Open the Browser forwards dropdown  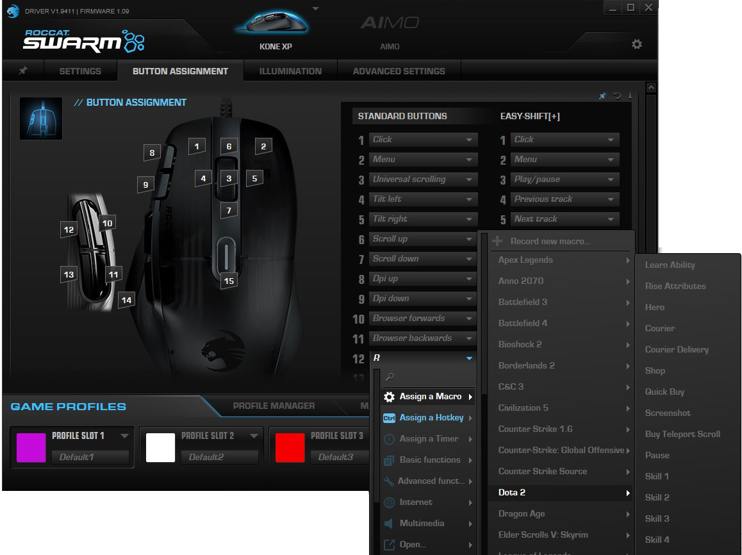[x=423, y=319]
